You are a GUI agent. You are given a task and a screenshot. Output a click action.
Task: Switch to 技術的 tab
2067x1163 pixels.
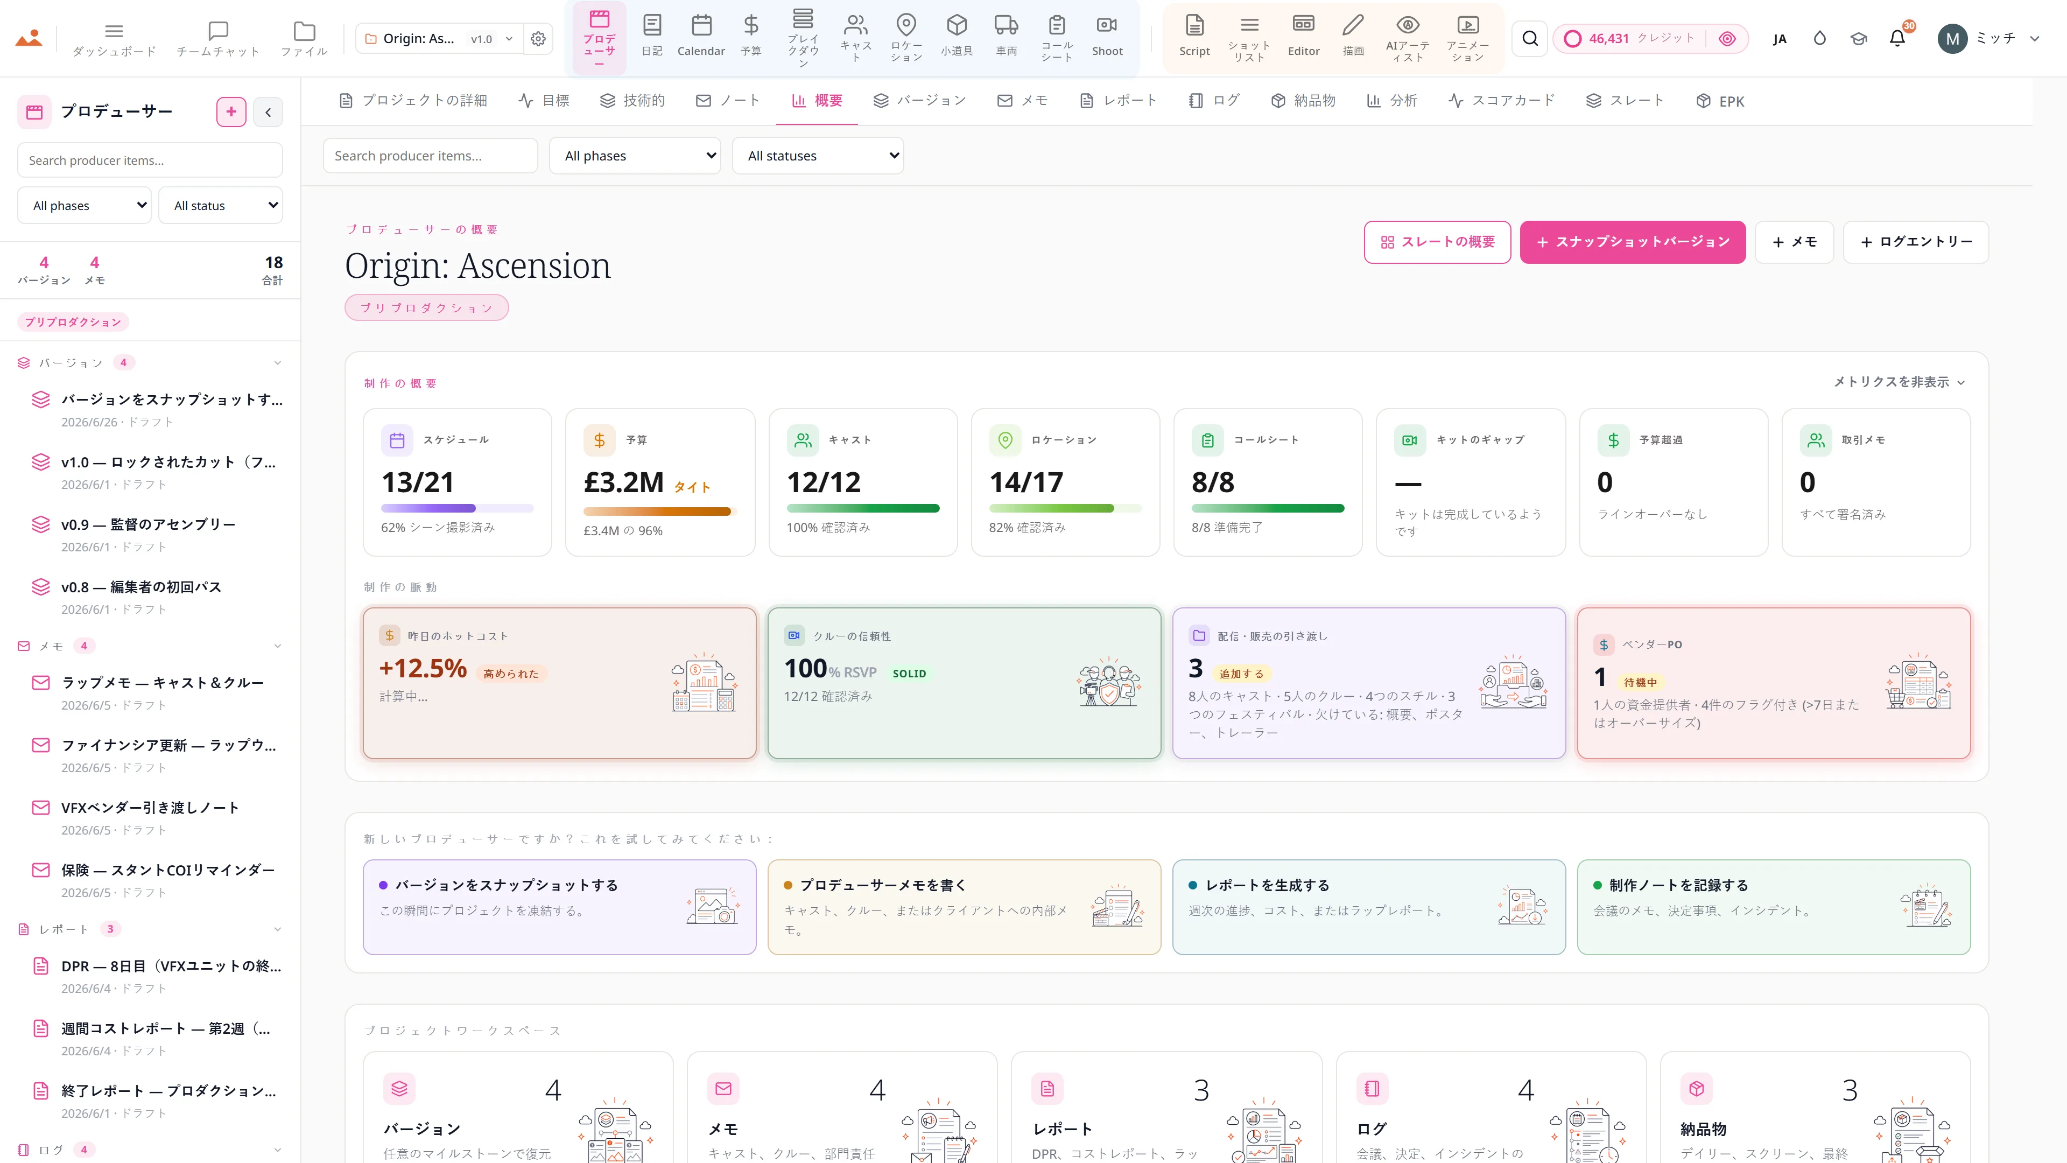633,101
